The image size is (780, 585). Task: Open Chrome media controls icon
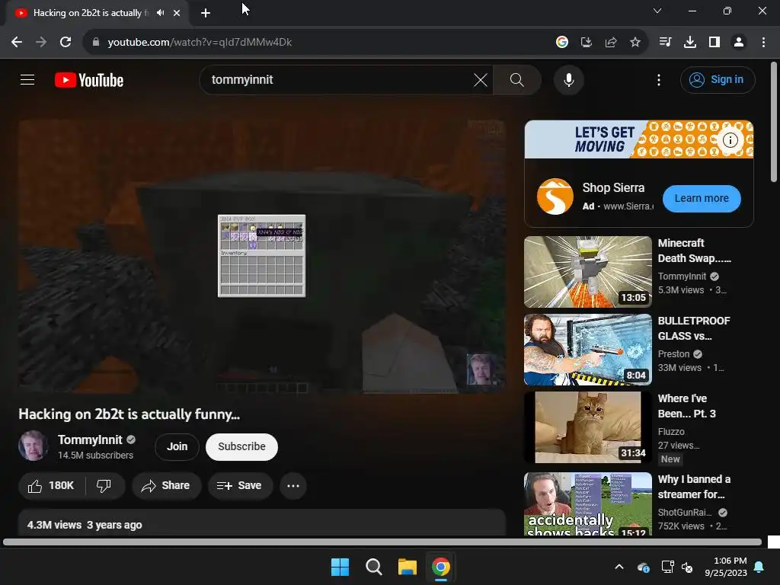pos(665,43)
